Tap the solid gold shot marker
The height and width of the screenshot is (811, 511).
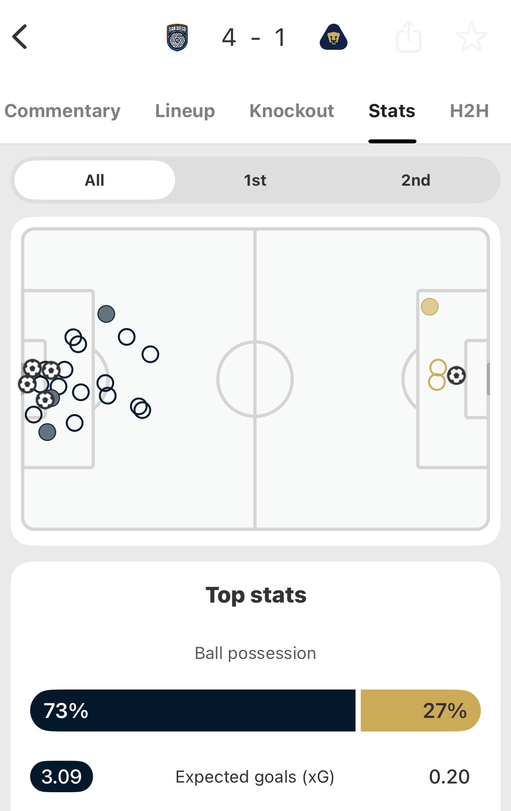(x=430, y=307)
